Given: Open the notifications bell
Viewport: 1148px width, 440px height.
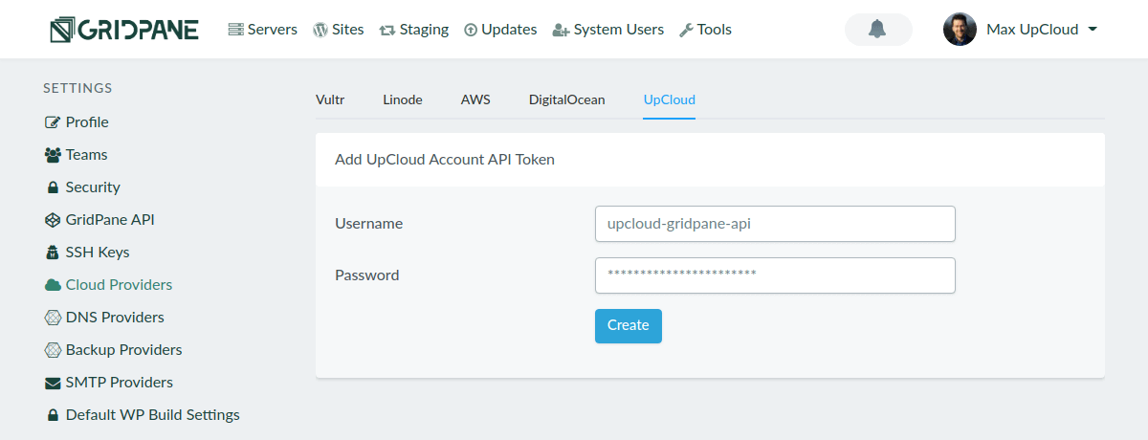Looking at the screenshot, I should tap(877, 30).
